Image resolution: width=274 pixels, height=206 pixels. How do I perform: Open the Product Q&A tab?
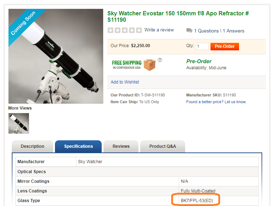point(162,146)
